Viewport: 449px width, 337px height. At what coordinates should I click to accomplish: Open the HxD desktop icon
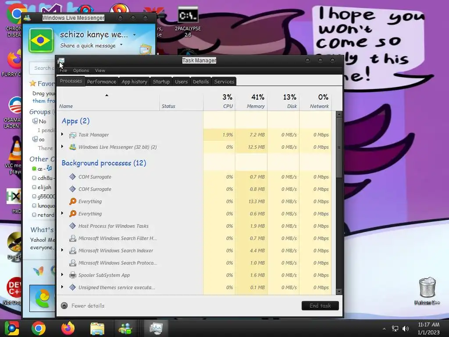[14, 201]
